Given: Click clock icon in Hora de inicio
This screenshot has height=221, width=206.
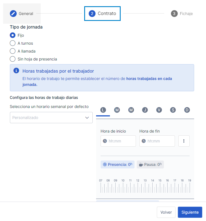Looking at the screenshot, I should coord(105,141).
